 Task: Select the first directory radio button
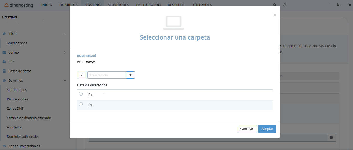tap(81, 94)
